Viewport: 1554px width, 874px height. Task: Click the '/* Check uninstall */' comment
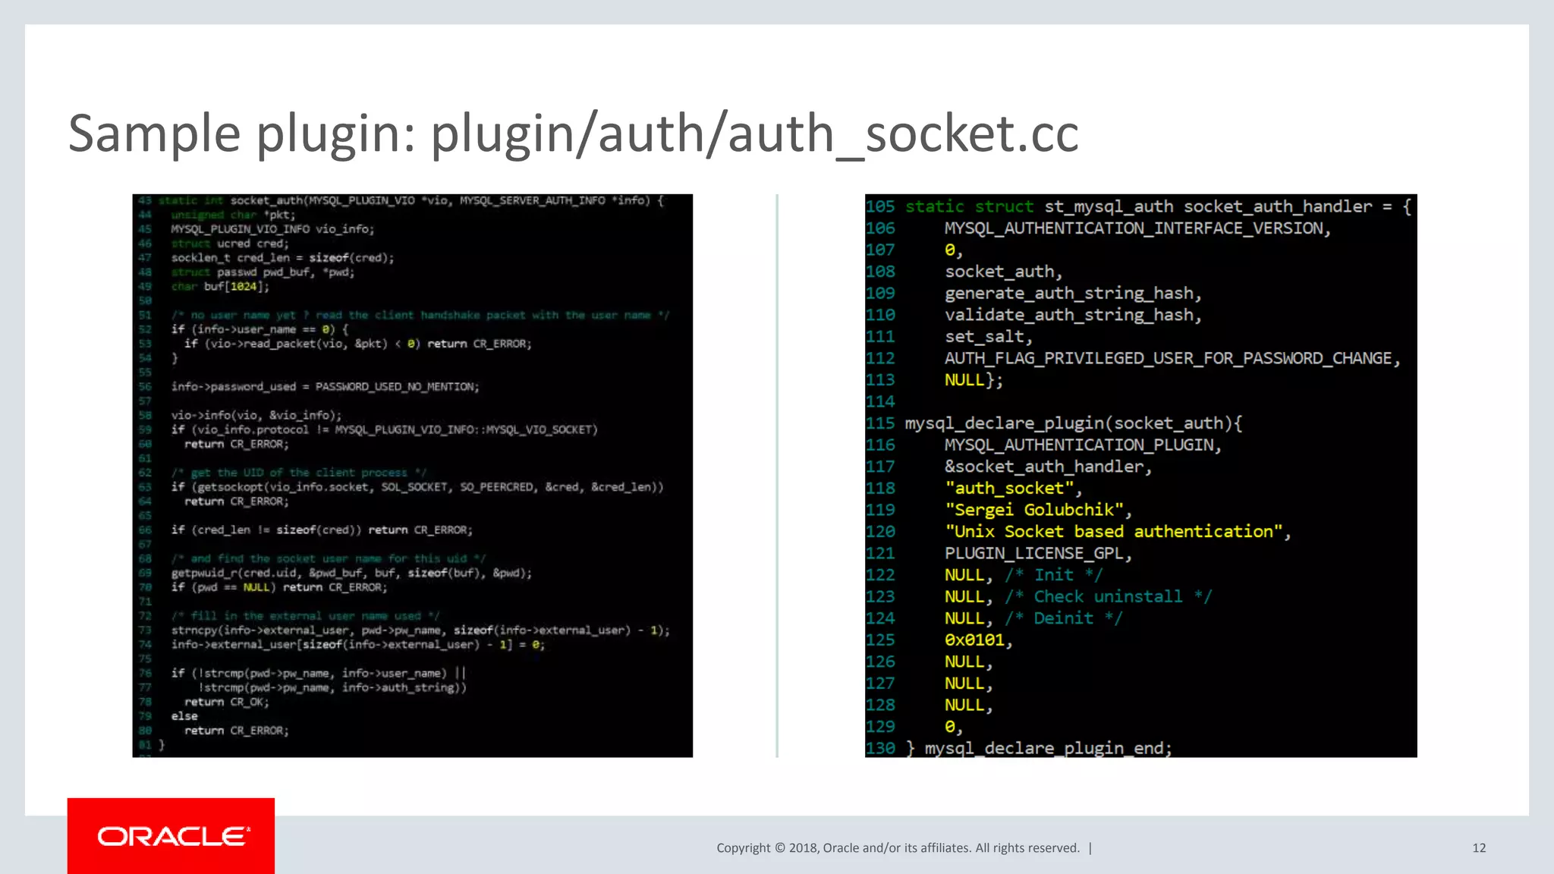click(x=1109, y=597)
